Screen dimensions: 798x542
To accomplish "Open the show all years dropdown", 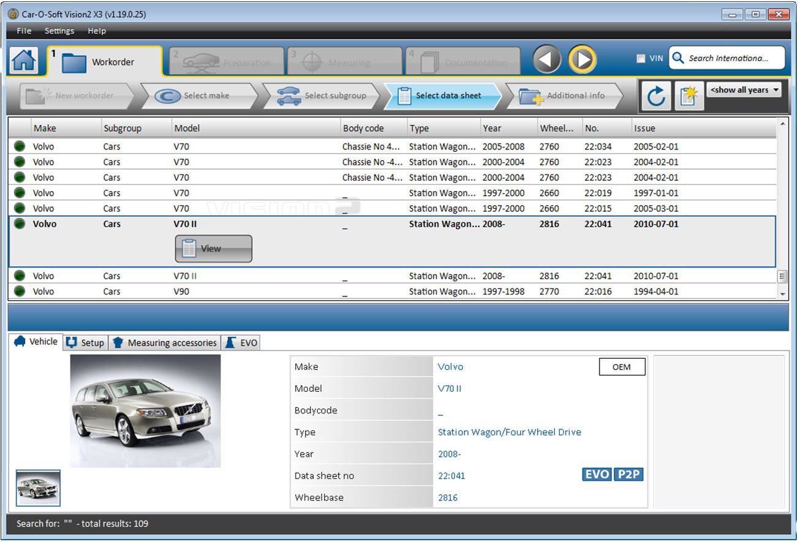I will click(x=745, y=90).
